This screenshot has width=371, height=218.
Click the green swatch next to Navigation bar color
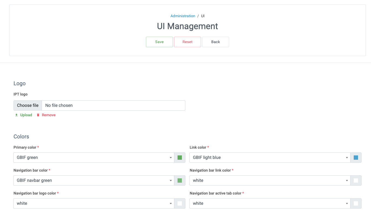pos(179,180)
